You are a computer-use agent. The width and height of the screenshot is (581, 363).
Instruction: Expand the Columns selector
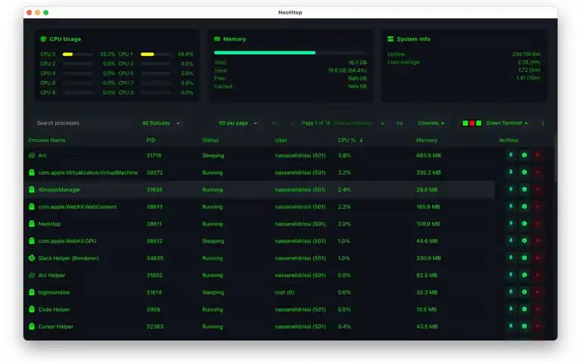(431, 123)
